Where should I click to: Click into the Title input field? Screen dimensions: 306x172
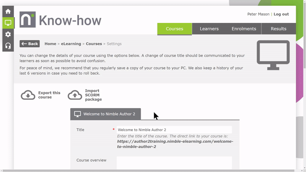click(174, 130)
